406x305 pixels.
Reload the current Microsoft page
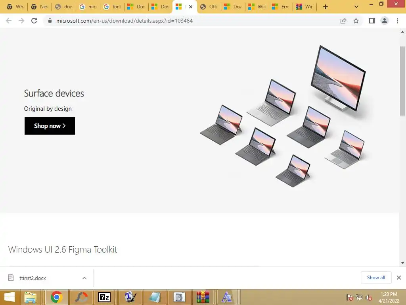pyautogui.click(x=34, y=21)
